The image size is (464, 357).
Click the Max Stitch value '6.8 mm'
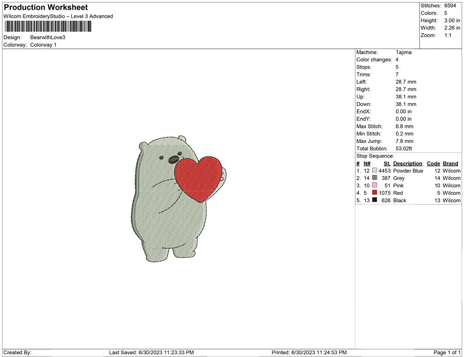coord(404,126)
